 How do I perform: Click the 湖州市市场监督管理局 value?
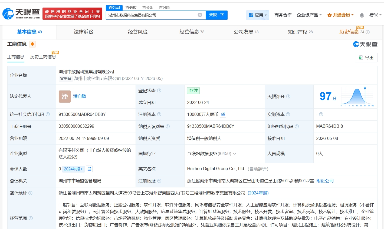point(80,181)
